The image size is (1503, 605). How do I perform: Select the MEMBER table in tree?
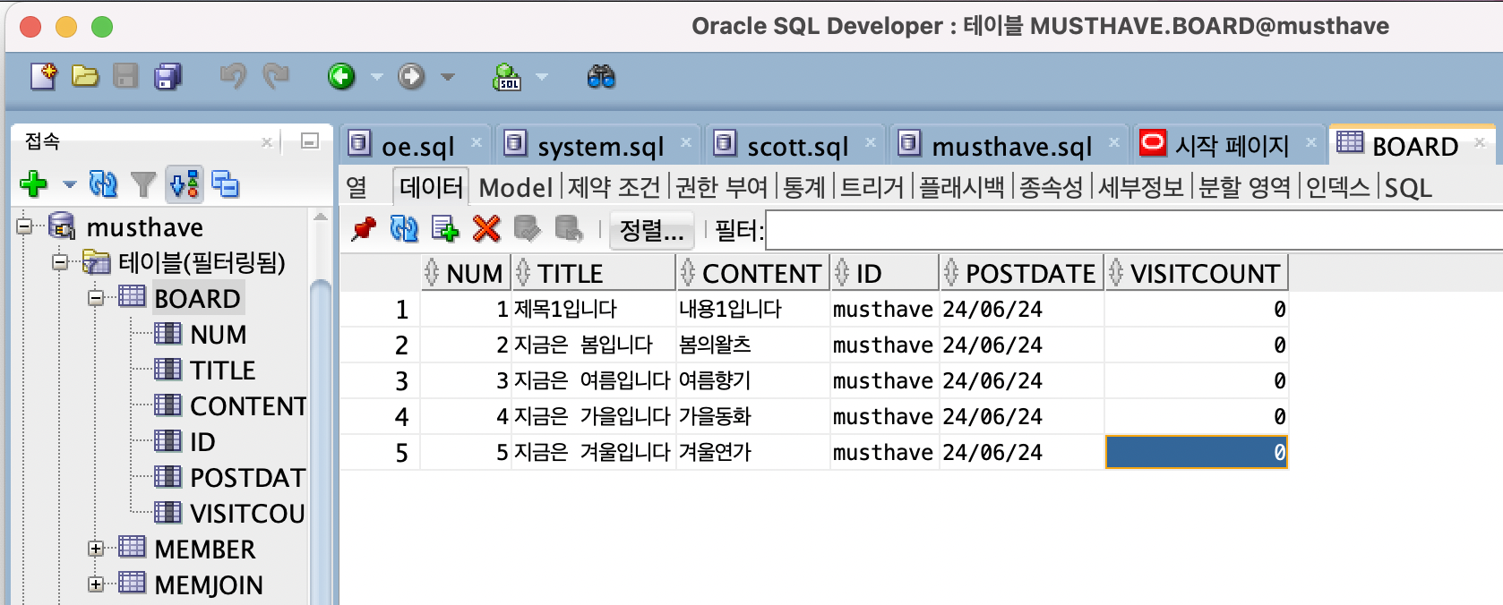click(204, 549)
